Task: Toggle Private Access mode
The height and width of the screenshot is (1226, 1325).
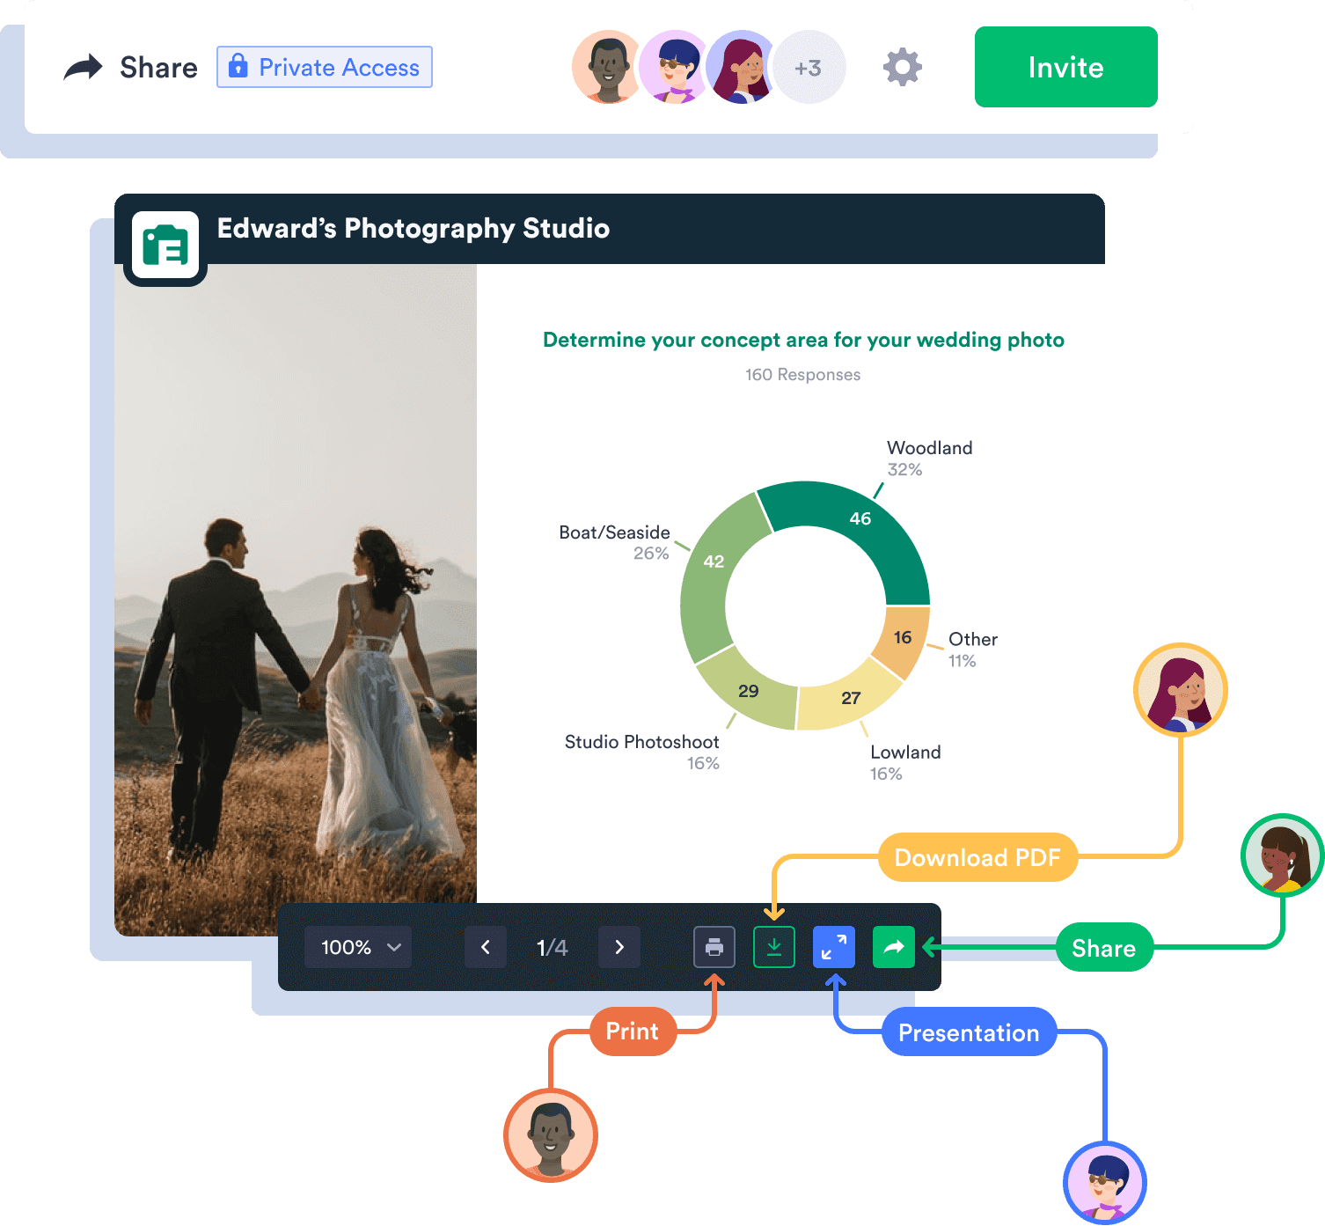Action: coord(324,67)
